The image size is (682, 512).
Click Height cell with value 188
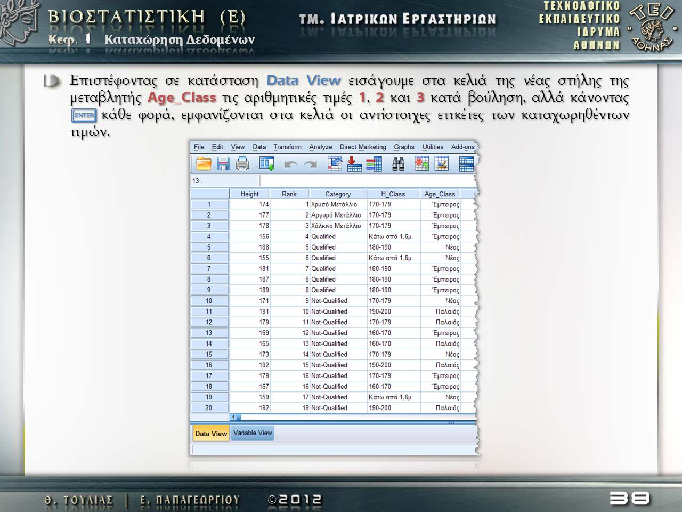pos(249,247)
